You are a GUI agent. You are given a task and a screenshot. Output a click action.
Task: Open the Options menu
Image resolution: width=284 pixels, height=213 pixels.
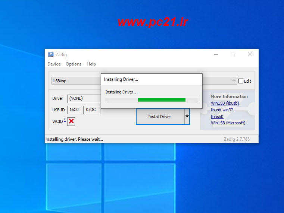74,64
